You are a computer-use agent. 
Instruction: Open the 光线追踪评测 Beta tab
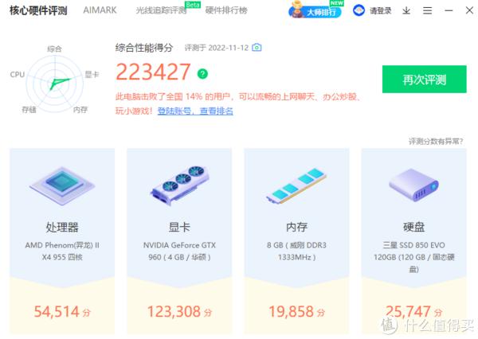pyautogui.click(x=161, y=10)
